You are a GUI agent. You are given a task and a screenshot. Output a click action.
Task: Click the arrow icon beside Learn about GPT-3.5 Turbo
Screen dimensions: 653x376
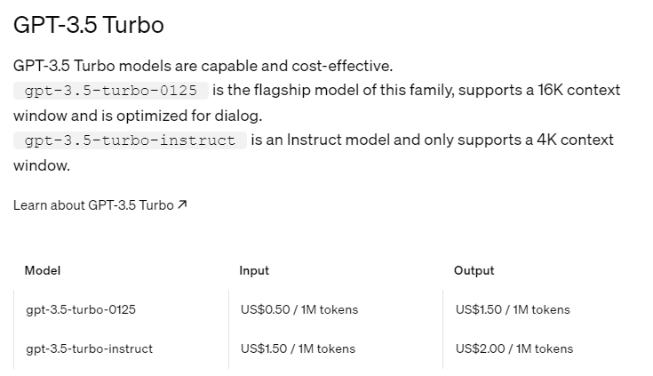(182, 204)
